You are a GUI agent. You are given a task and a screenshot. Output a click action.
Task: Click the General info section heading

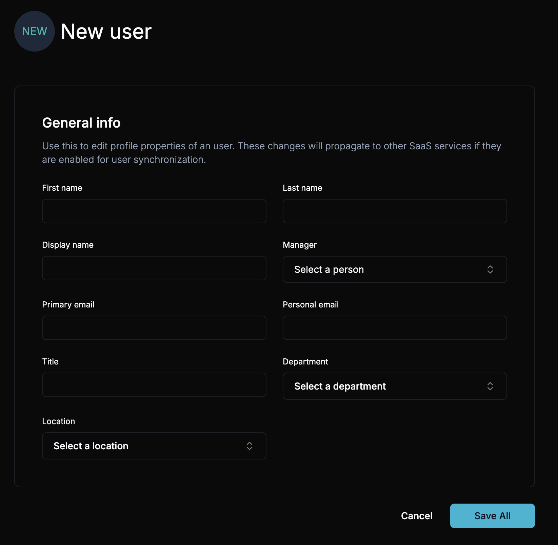pos(81,123)
